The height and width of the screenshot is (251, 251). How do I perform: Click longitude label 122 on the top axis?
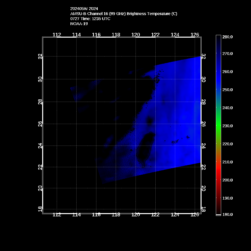coord(155,35)
